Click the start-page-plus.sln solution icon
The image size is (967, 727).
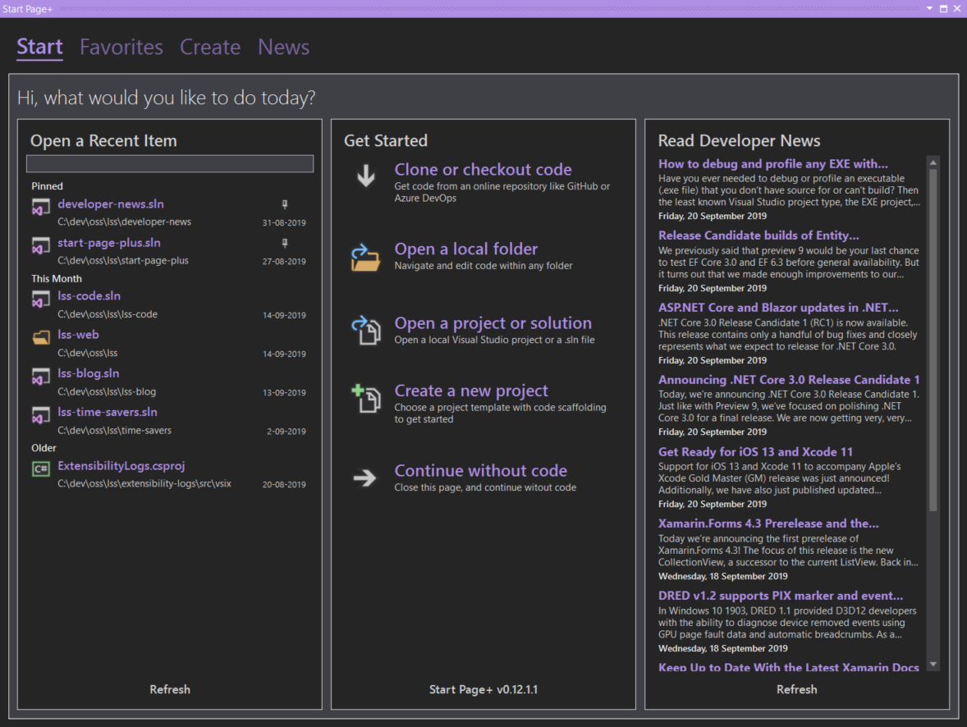click(x=41, y=246)
